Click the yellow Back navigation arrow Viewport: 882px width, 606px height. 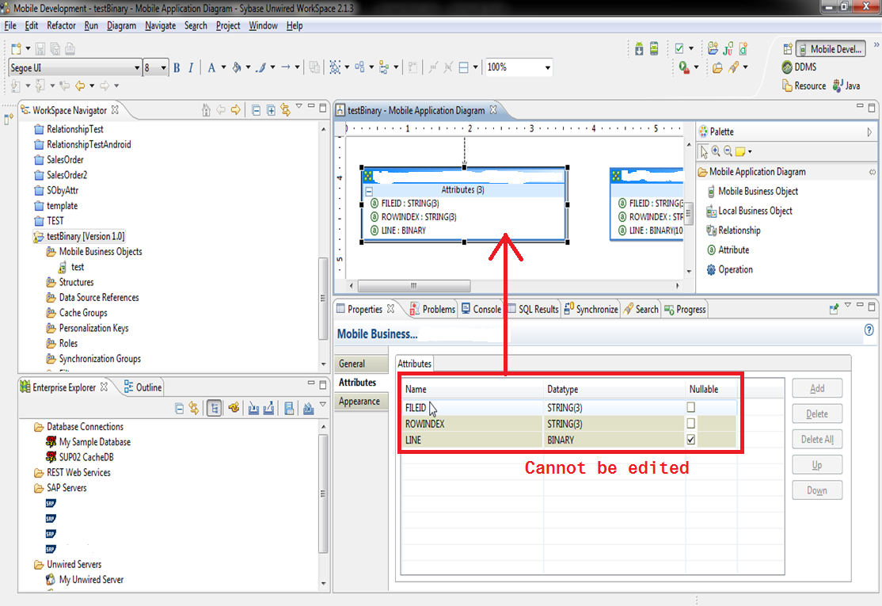click(x=80, y=86)
